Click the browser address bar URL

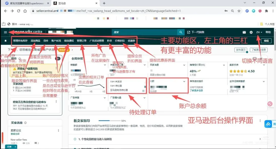pyautogui.click(x=108, y=11)
